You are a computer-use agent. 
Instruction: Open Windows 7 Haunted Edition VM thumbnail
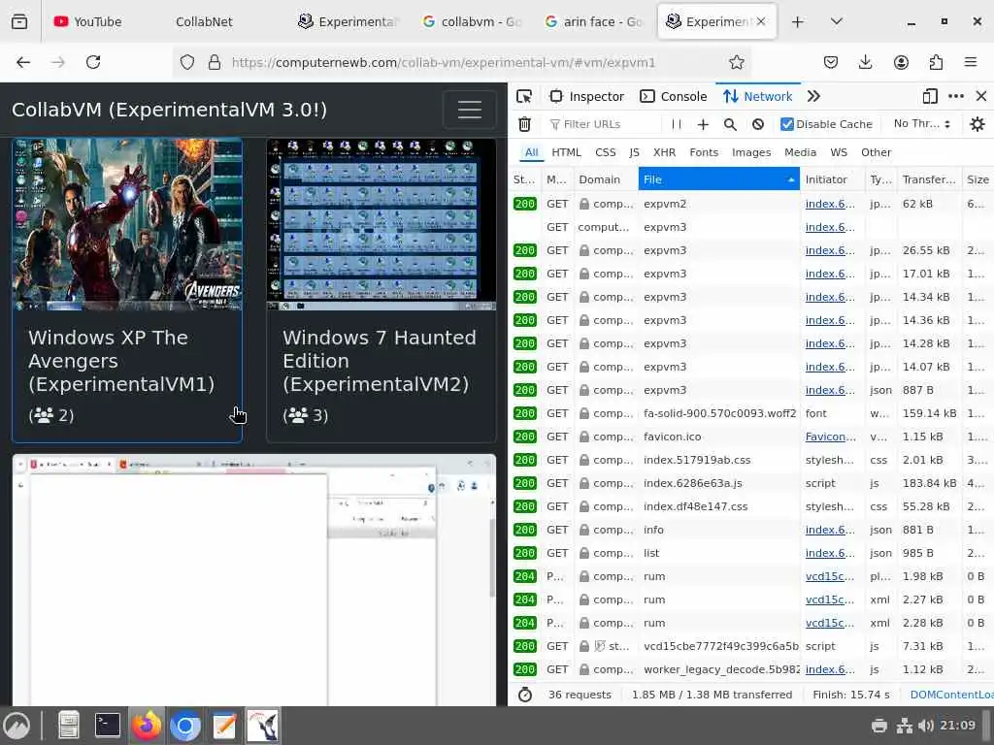(381, 224)
